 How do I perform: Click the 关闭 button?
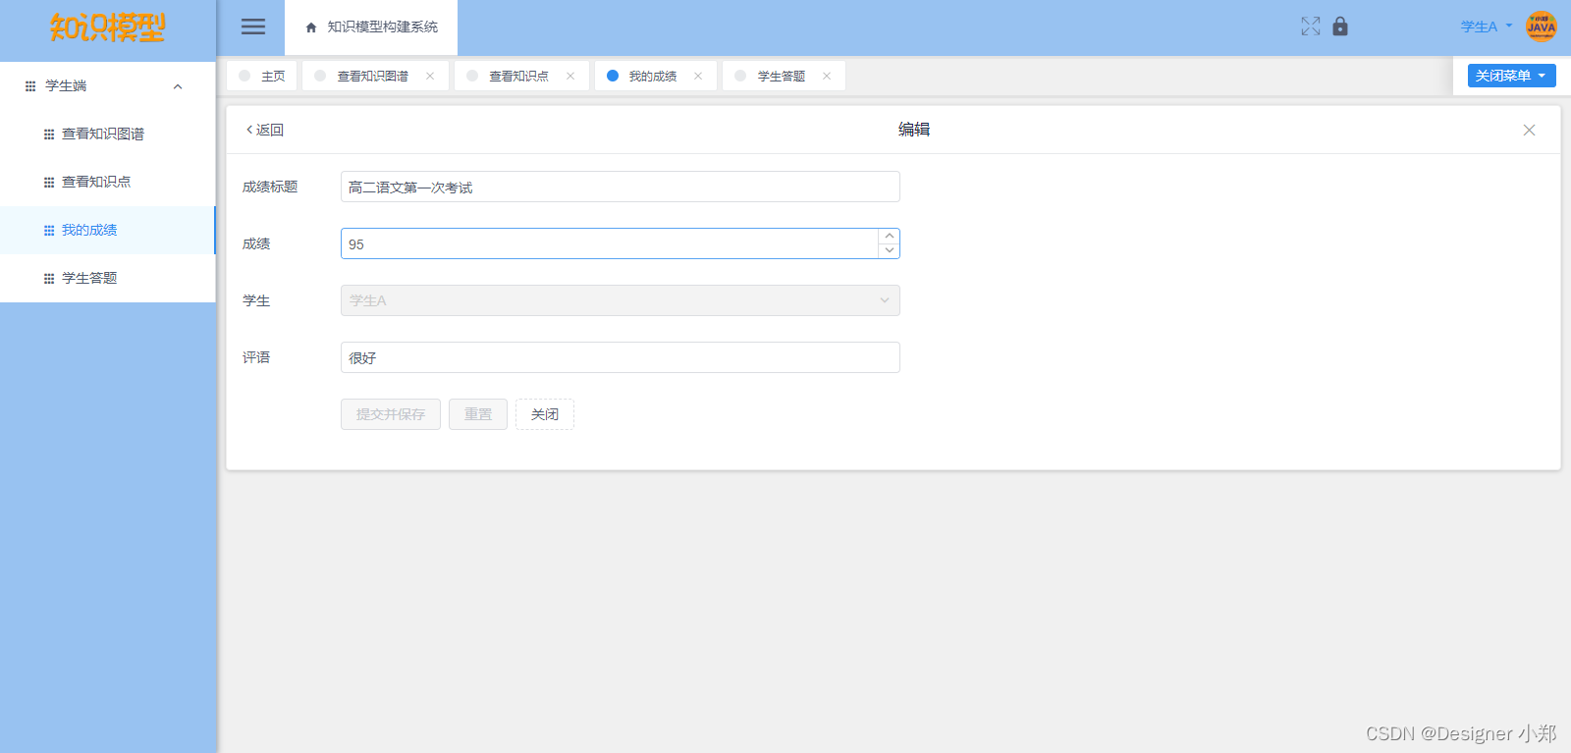pos(545,414)
